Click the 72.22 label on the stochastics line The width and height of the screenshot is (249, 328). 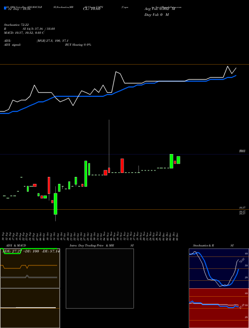[x=242, y=261]
